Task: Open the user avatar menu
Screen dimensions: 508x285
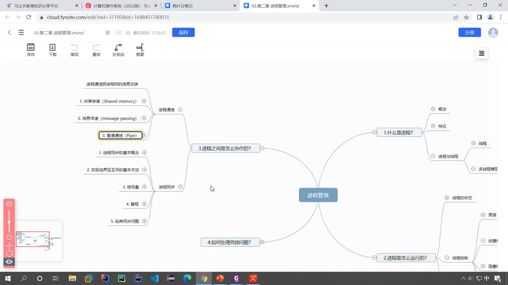Action: tap(493, 32)
